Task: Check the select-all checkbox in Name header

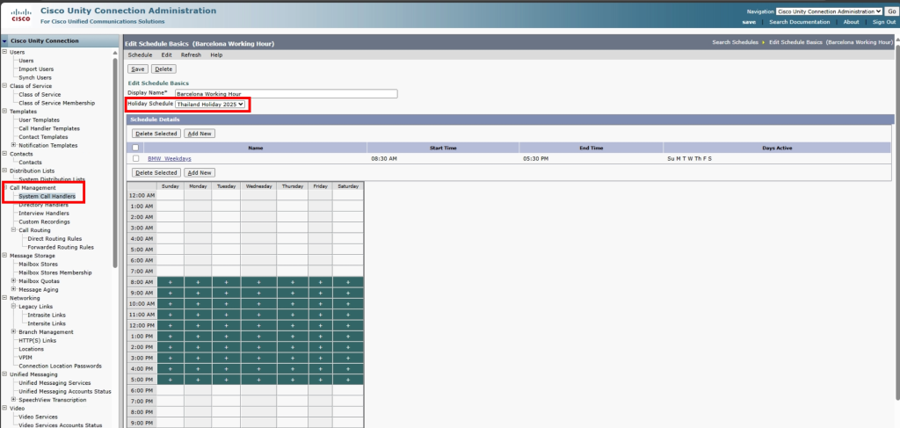Action: click(x=135, y=148)
